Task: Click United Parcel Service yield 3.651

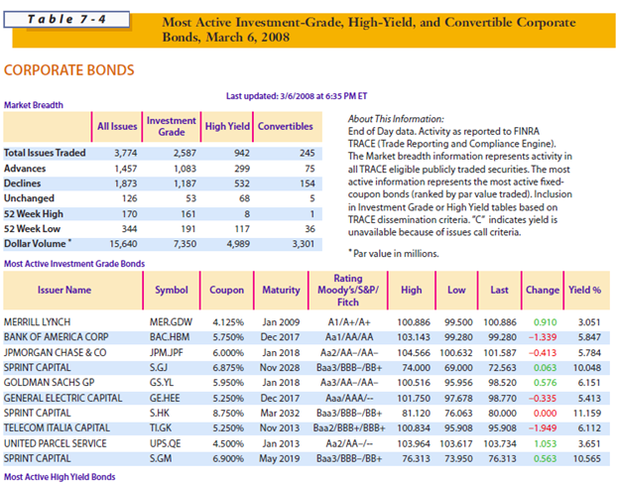Action: click(589, 443)
